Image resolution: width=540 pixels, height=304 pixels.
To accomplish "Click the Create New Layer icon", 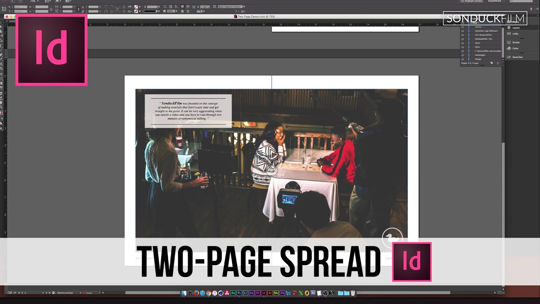I will (491, 63).
